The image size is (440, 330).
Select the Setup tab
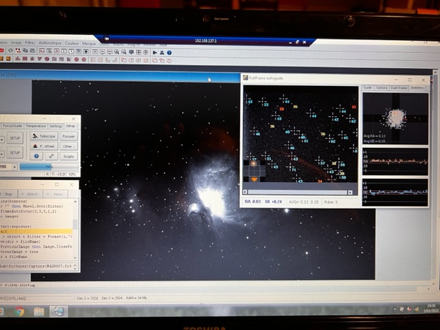(70, 126)
